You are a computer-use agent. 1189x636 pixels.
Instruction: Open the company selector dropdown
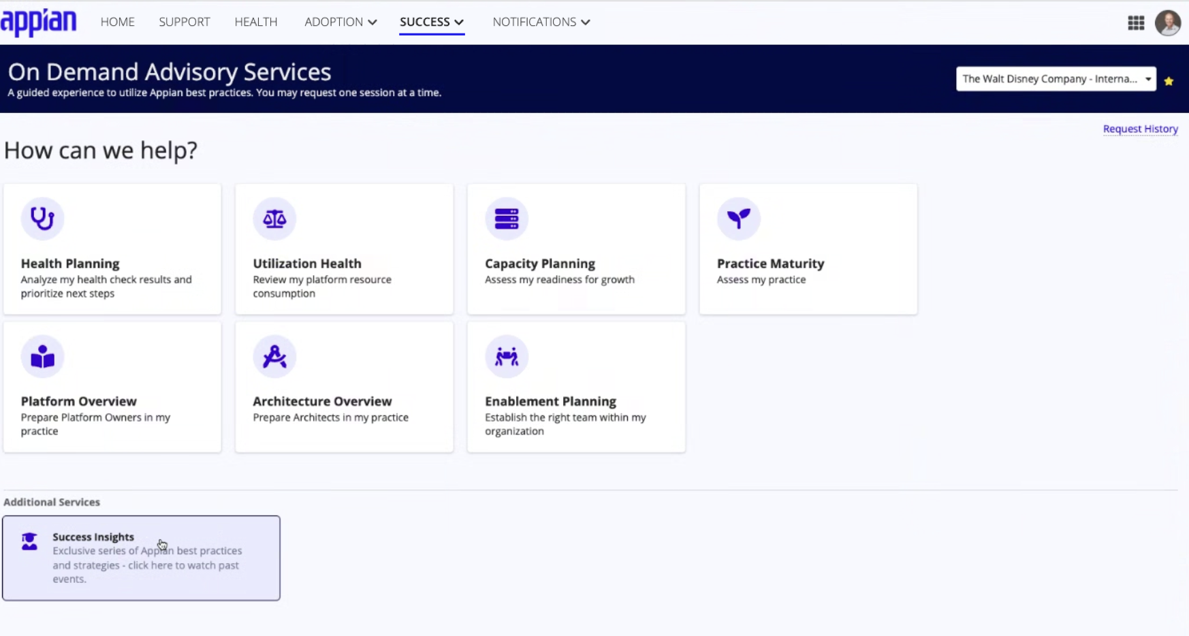(1056, 79)
